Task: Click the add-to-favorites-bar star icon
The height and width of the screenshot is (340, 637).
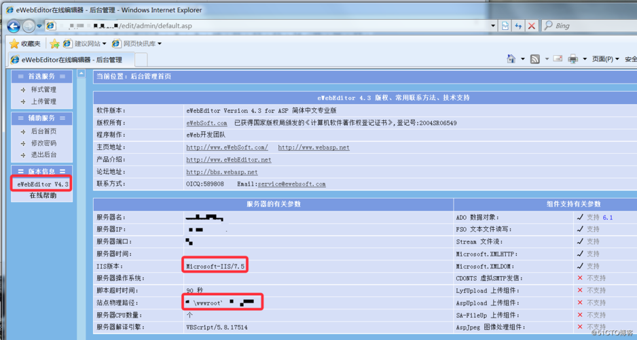Action: pos(54,44)
